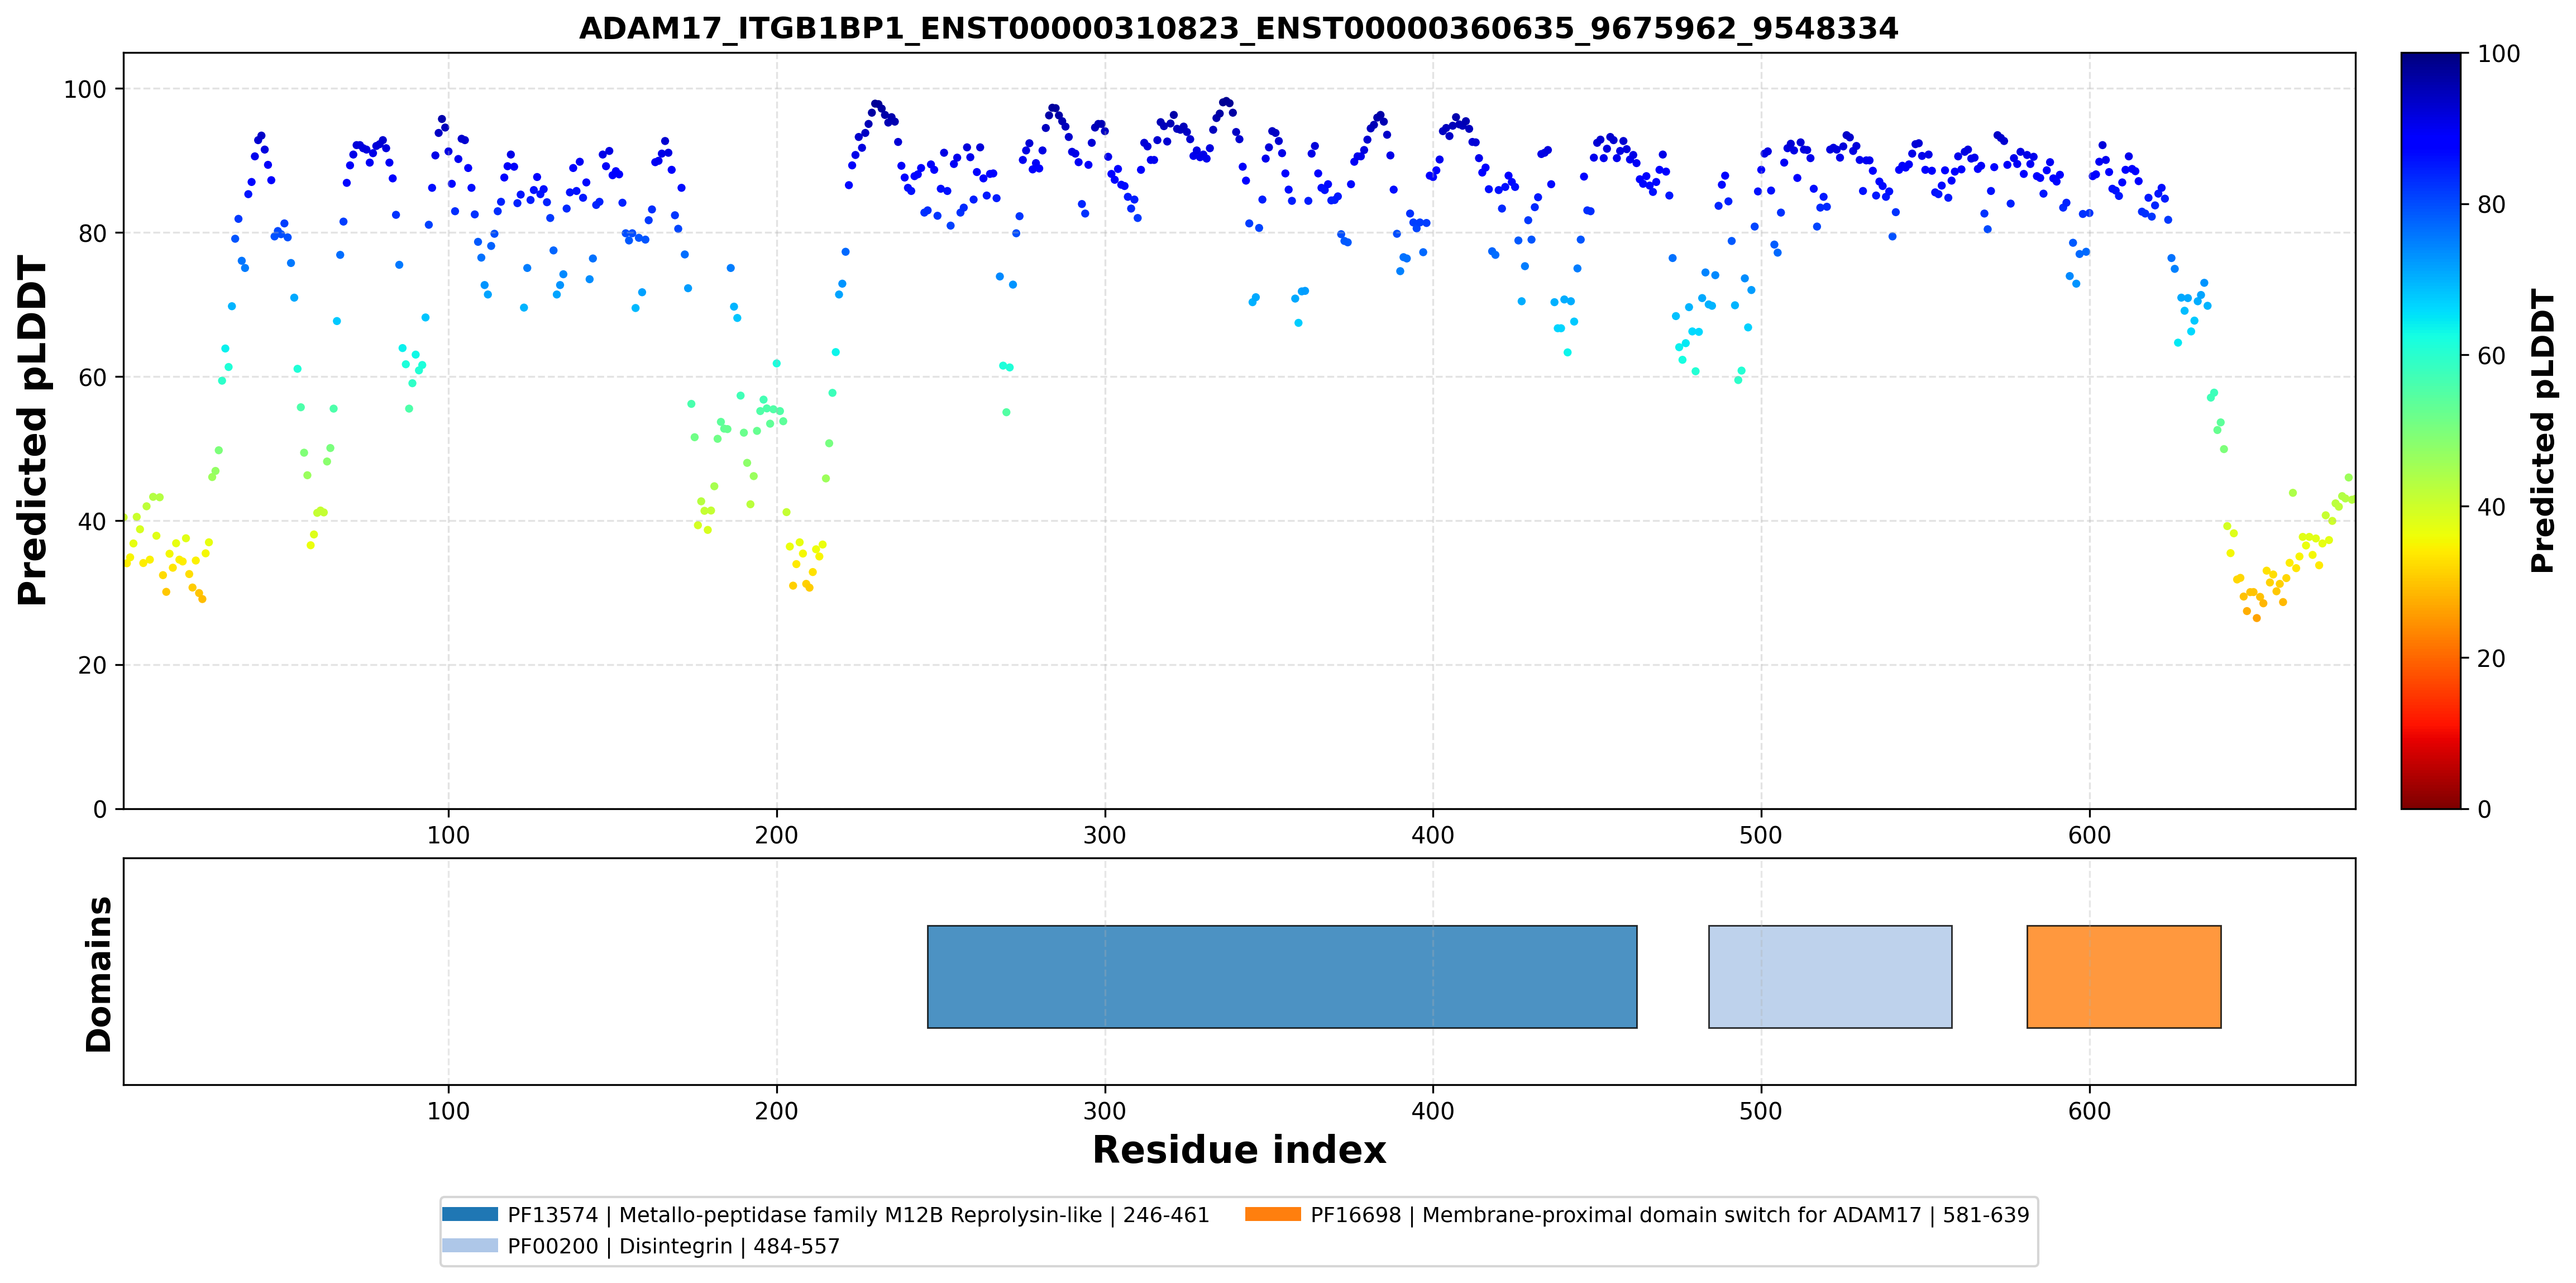Click the pLDDT colorbar gradient
Screen dimensions: 2576x1283
click(x=2431, y=431)
